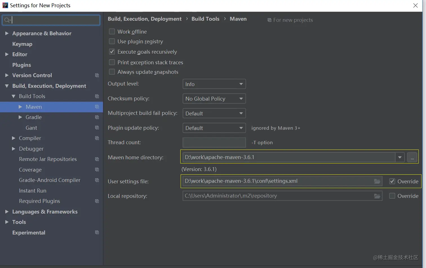Click the project-level icon beside Gradle
426x268 pixels.
[x=97, y=117]
